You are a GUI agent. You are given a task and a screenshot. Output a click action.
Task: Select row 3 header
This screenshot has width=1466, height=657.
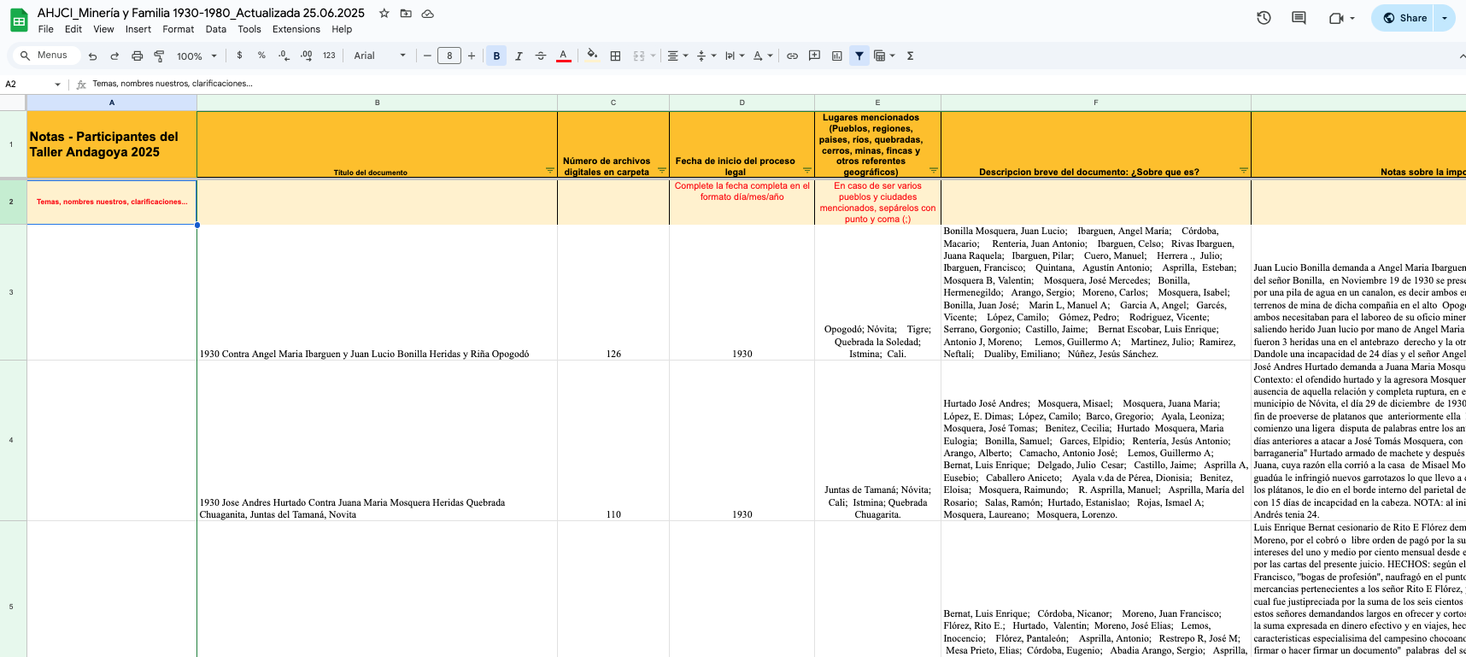(x=13, y=292)
